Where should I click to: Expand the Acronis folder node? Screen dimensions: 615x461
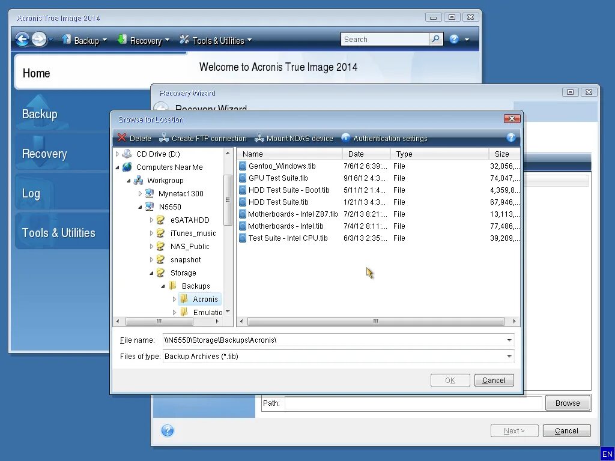[174, 300]
